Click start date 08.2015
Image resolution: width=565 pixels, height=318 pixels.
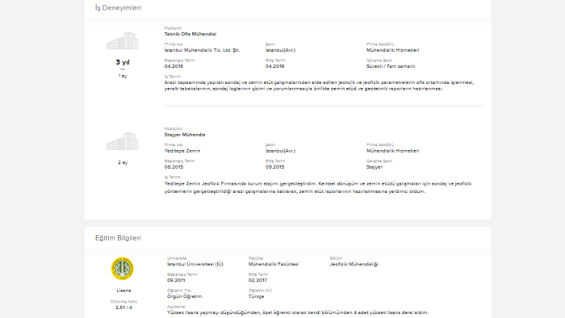pos(174,167)
